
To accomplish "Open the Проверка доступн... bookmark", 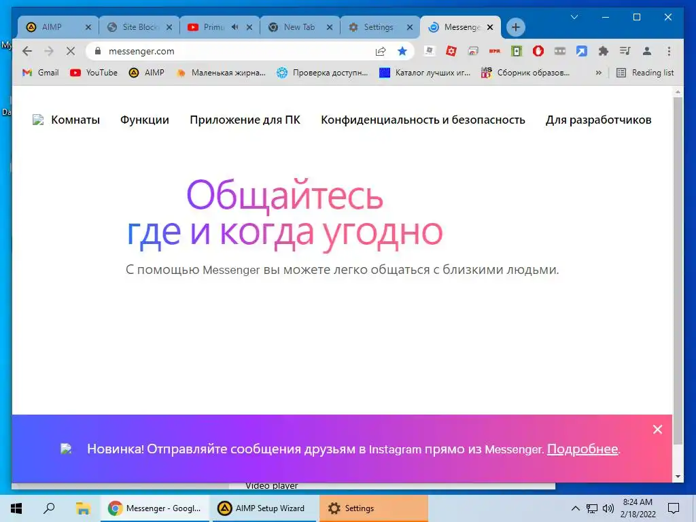I will point(322,72).
